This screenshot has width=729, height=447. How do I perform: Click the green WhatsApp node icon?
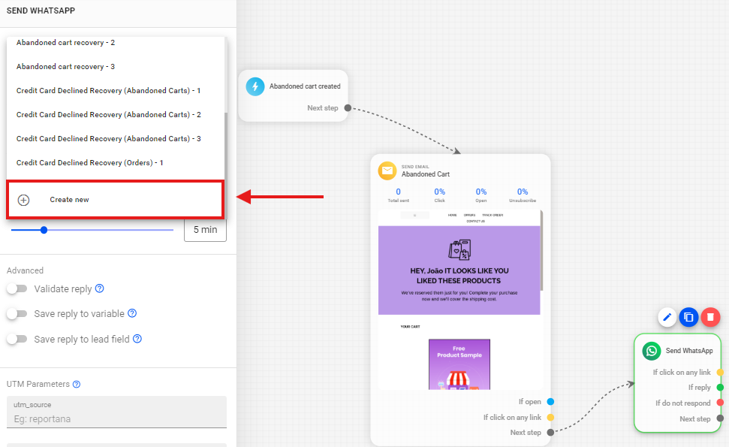[652, 351]
